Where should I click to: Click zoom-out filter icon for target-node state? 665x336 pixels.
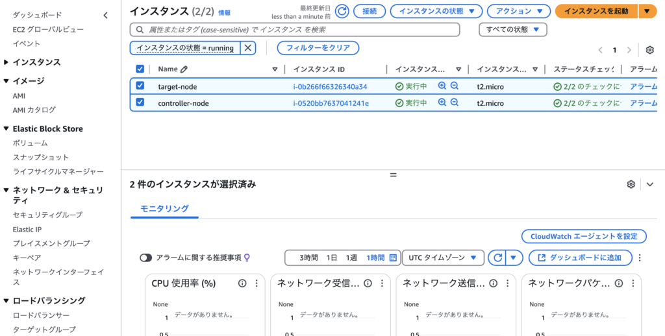455,86
